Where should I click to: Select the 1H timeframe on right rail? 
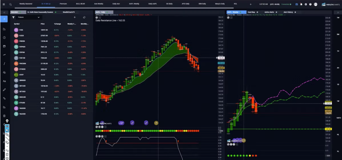338,51
